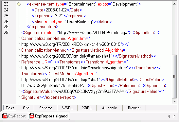Switch to the Text view tab
This screenshot has width=179, height=122.
(x=9, y=108)
